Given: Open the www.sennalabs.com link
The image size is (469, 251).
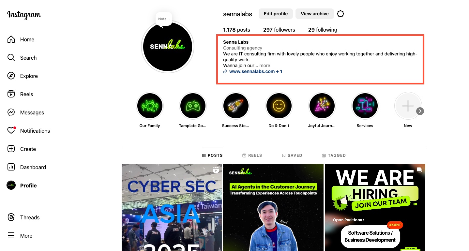Looking at the screenshot, I should click(x=253, y=71).
